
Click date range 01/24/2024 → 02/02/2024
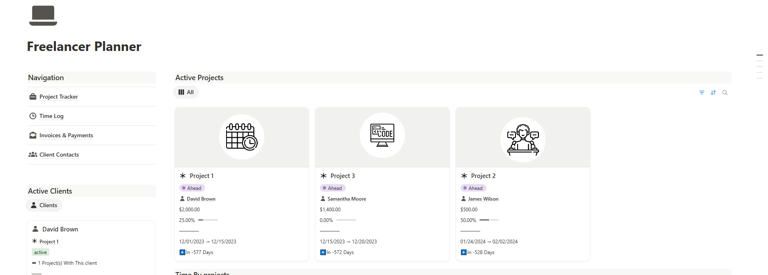coord(489,242)
